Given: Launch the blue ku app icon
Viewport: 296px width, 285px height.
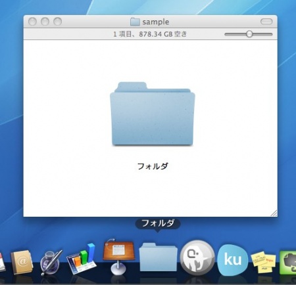Looking at the screenshot, I should 233,259.
